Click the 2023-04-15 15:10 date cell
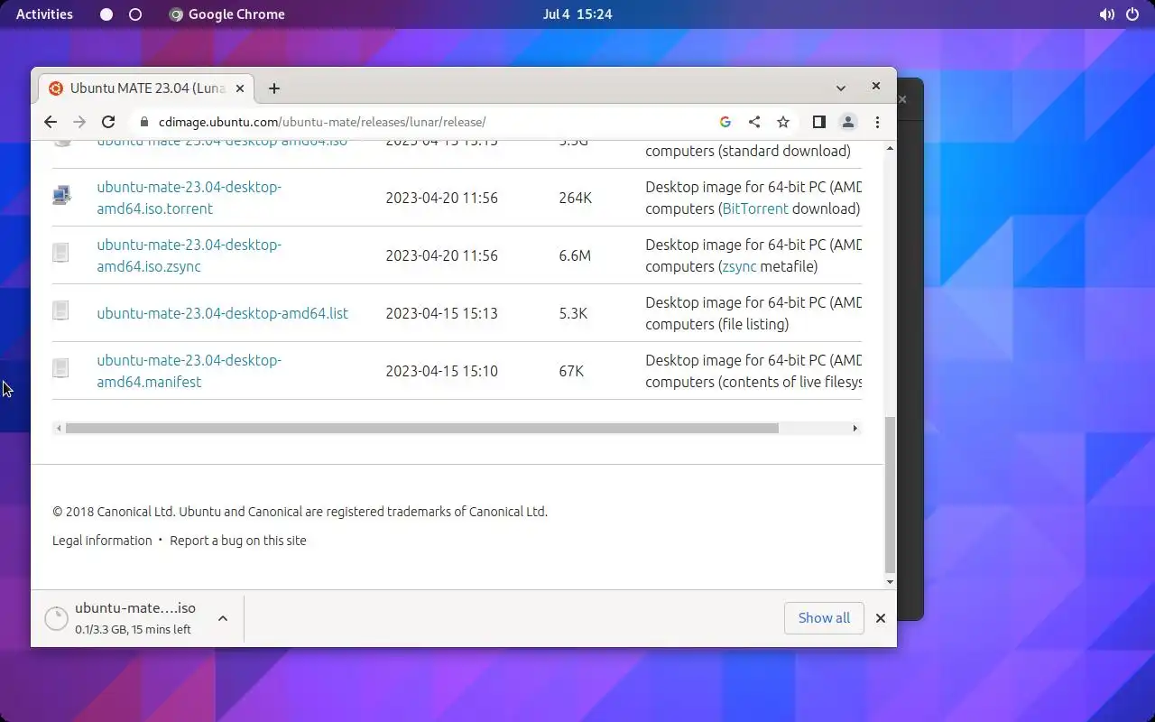1155x722 pixels. tap(441, 371)
